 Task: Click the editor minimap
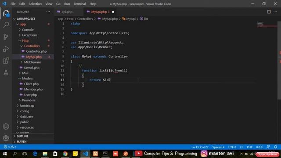click(267, 25)
